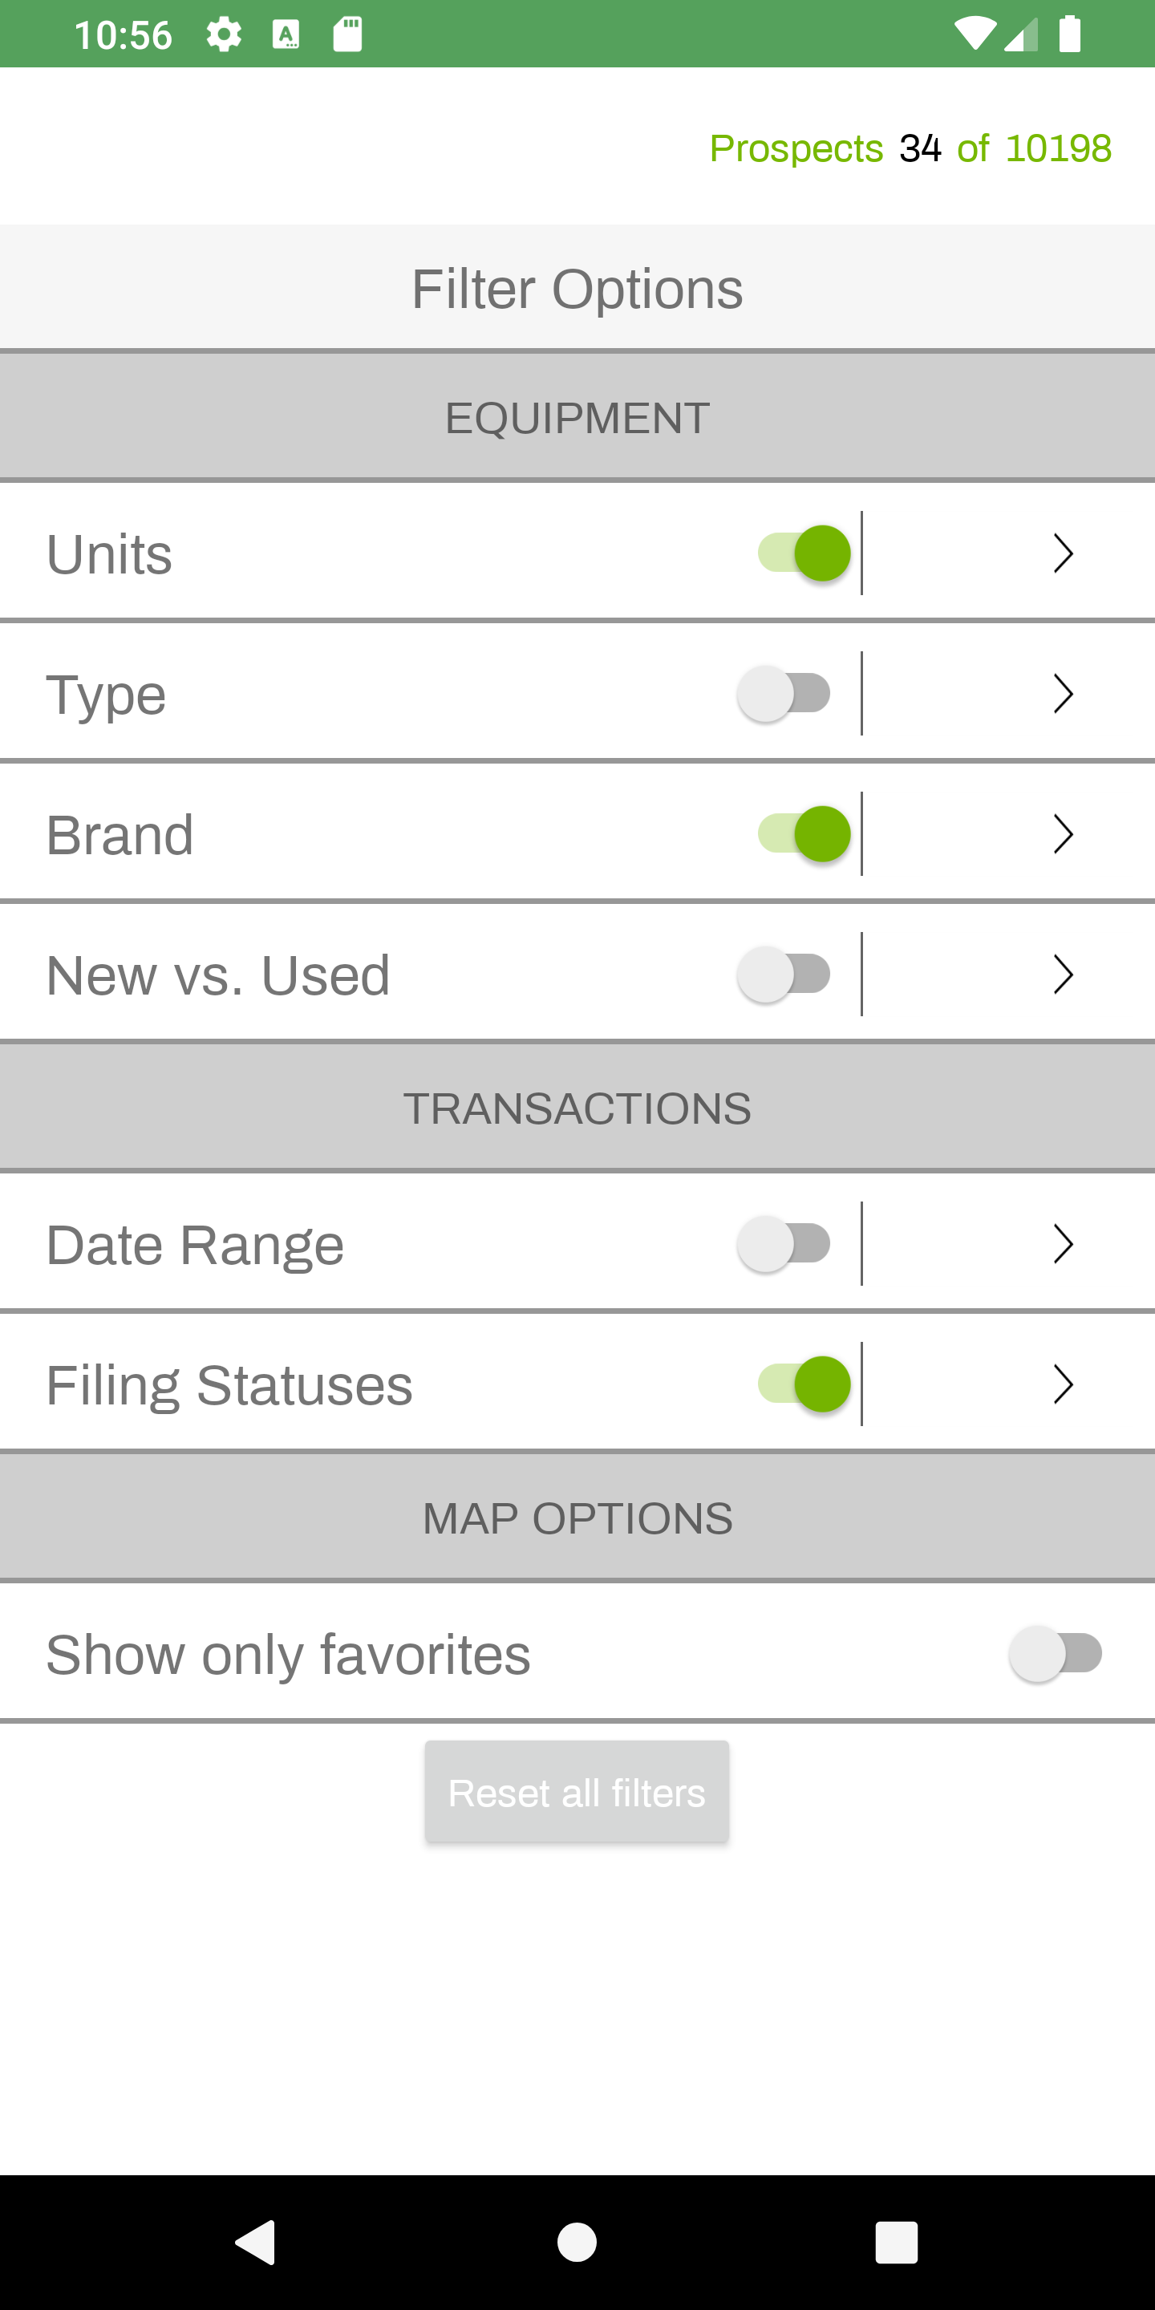Open Units filter details chevron

(1063, 553)
